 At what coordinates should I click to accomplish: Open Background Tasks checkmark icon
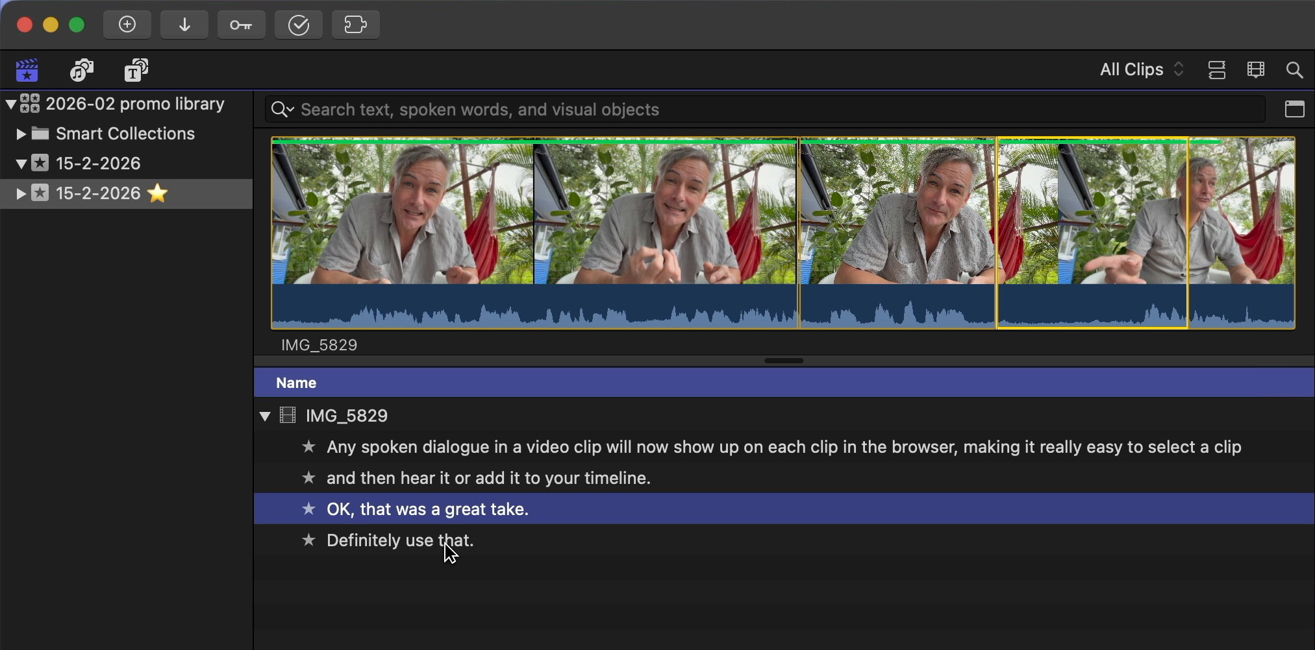pos(298,25)
